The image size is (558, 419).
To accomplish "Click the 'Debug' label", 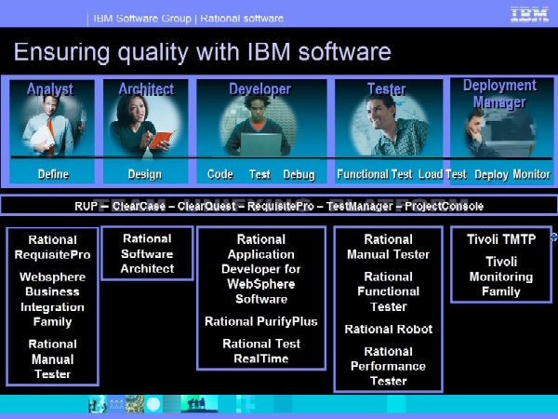I will pyautogui.click(x=299, y=175).
